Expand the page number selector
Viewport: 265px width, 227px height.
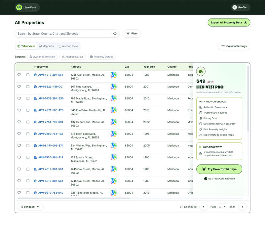pos(223,207)
